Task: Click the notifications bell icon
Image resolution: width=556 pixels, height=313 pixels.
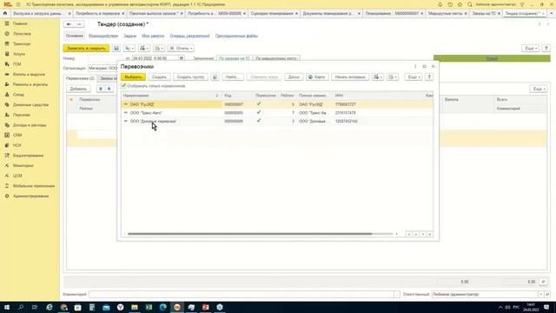Action: [x=440, y=4]
